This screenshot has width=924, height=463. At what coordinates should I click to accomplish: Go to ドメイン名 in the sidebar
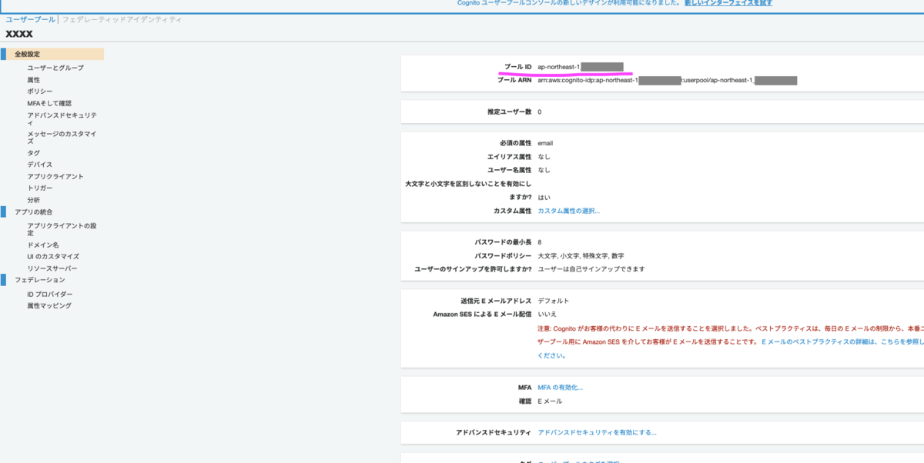pyautogui.click(x=43, y=245)
